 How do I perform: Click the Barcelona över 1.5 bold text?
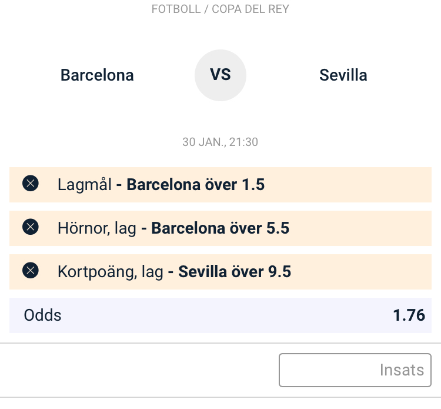point(195,185)
